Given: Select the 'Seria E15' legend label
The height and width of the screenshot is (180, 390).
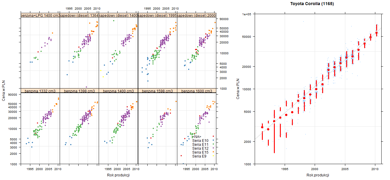Looking at the screenshot, I should tap(200, 152).
